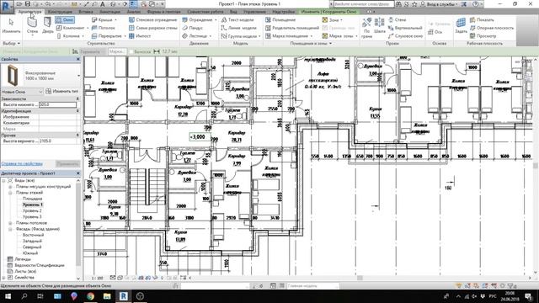The width and height of the screenshot is (539, 303).
Task: Pick the Линия модели tool
Action: point(239,28)
